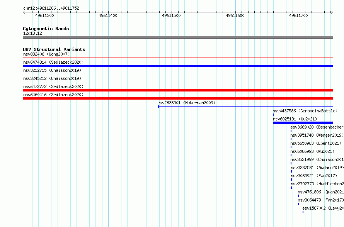Click the thin red nsv832406 variant bar

point(178,58)
